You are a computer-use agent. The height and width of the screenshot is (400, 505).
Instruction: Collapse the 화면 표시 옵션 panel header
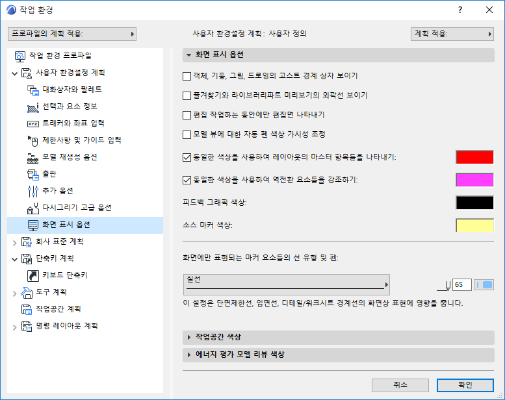coord(338,55)
